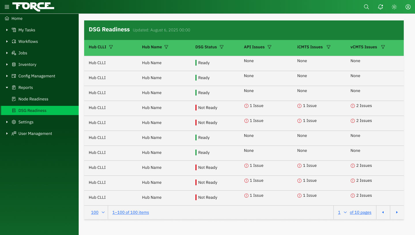This screenshot has height=235, width=415.
Task: Open the hamburger navigation menu
Action: click(x=7, y=7)
